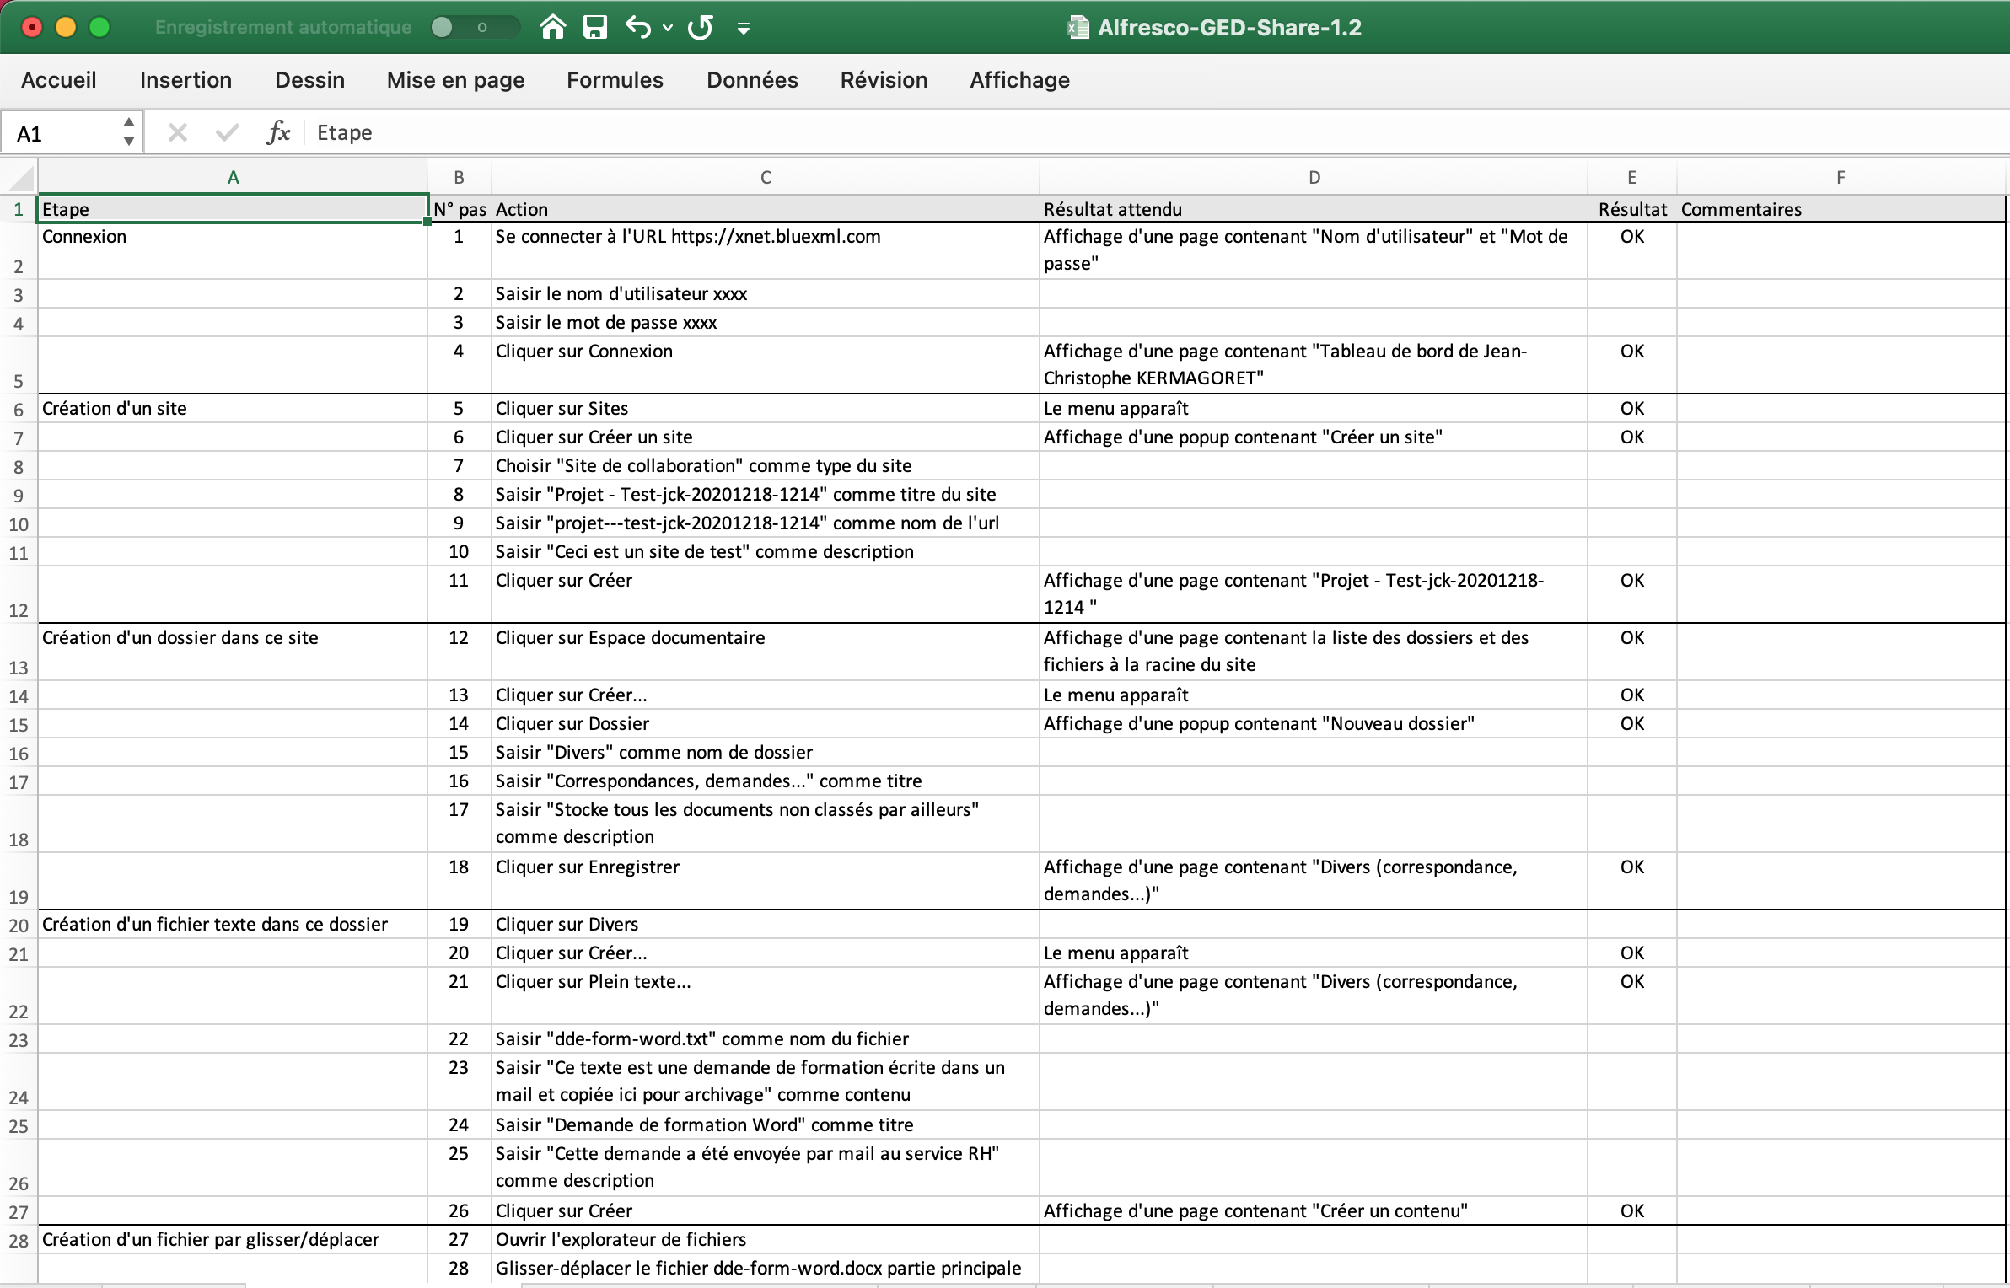Click the N° pas header cell
Viewport: 2010px width, 1288px height.
(x=460, y=209)
